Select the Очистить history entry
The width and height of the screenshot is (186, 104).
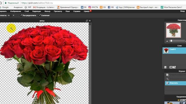click(x=176, y=83)
